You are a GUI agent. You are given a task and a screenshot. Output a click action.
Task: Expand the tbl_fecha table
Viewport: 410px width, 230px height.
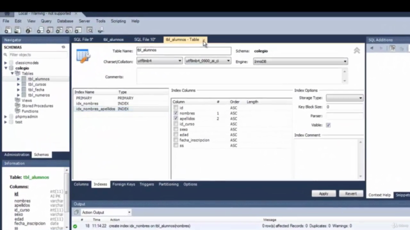[19, 89]
